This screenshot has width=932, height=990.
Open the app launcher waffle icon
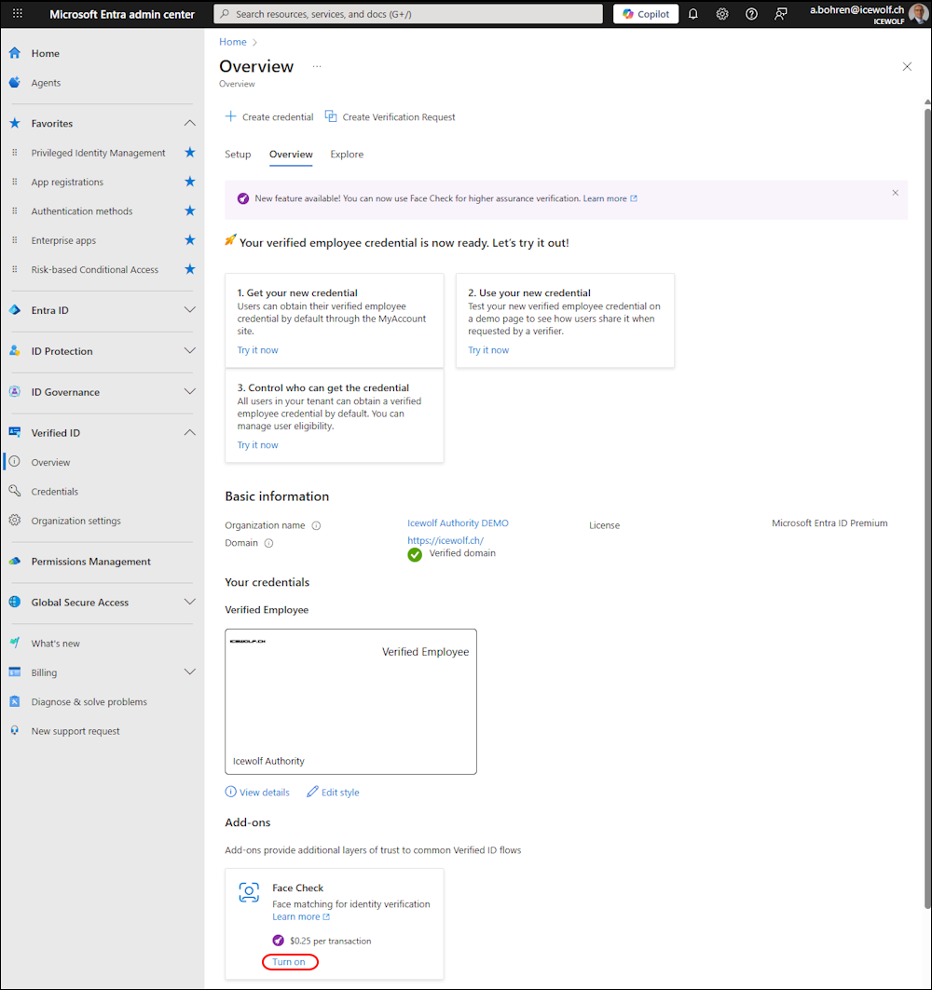click(x=17, y=13)
